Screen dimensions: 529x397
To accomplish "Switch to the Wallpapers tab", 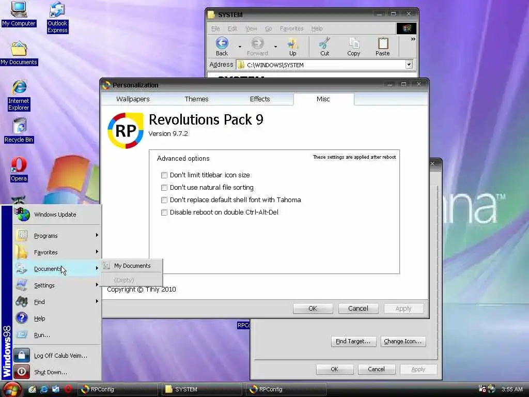I will point(133,99).
